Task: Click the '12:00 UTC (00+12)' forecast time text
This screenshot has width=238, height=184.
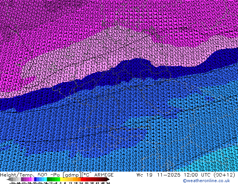Action: (209, 175)
